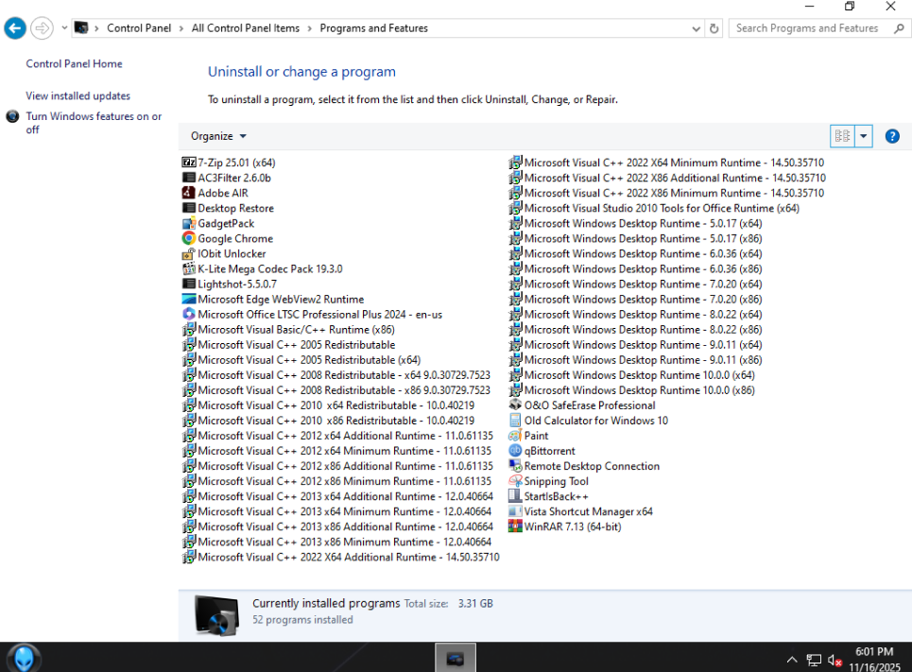Image resolution: width=912 pixels, height=672 pixels.
Task: Select the Remote Desktop Connection icon
Action: coord(515,465)
